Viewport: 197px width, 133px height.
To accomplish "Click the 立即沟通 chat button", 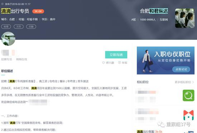I will [x=116, y=55].
